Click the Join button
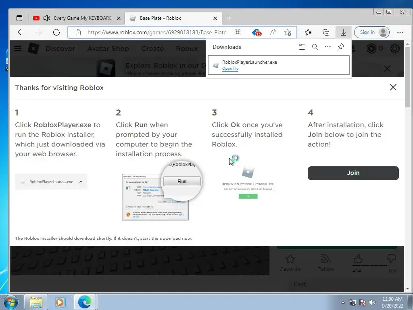Screen dimensions: 413x310 coord(353,173)
